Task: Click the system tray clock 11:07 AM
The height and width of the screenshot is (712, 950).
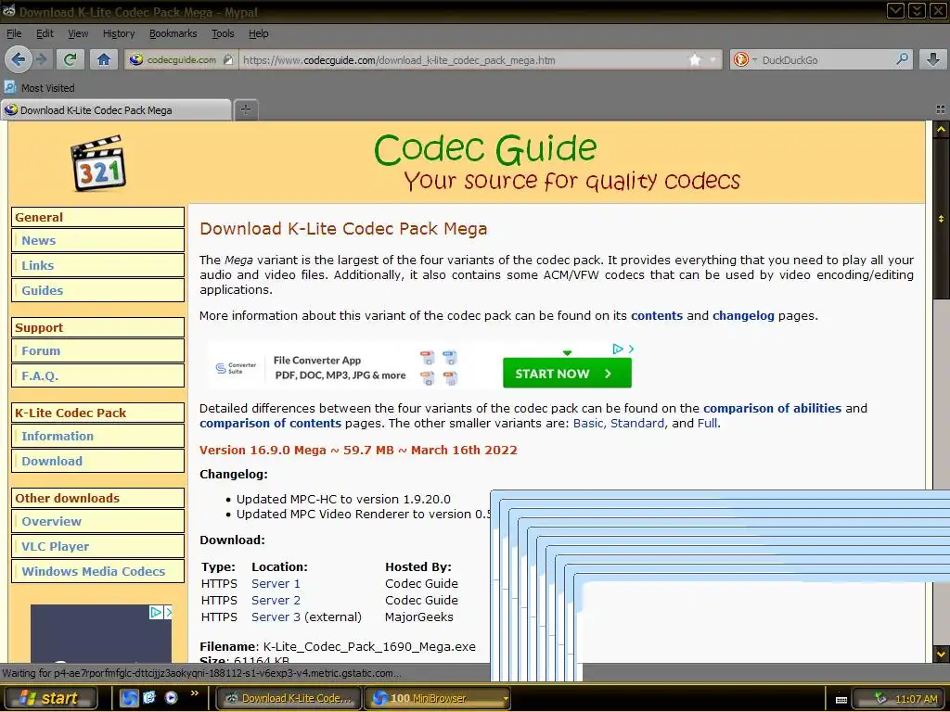Action: click(x=916, y=699)
